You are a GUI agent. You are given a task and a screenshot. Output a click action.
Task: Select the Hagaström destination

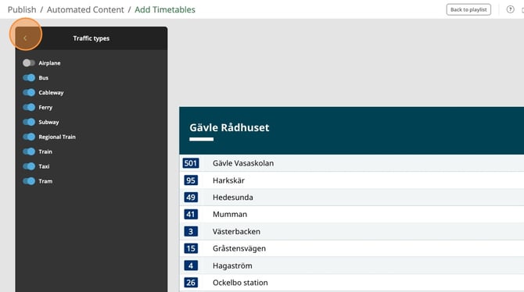pyautogui.click(x=232, y=265)
